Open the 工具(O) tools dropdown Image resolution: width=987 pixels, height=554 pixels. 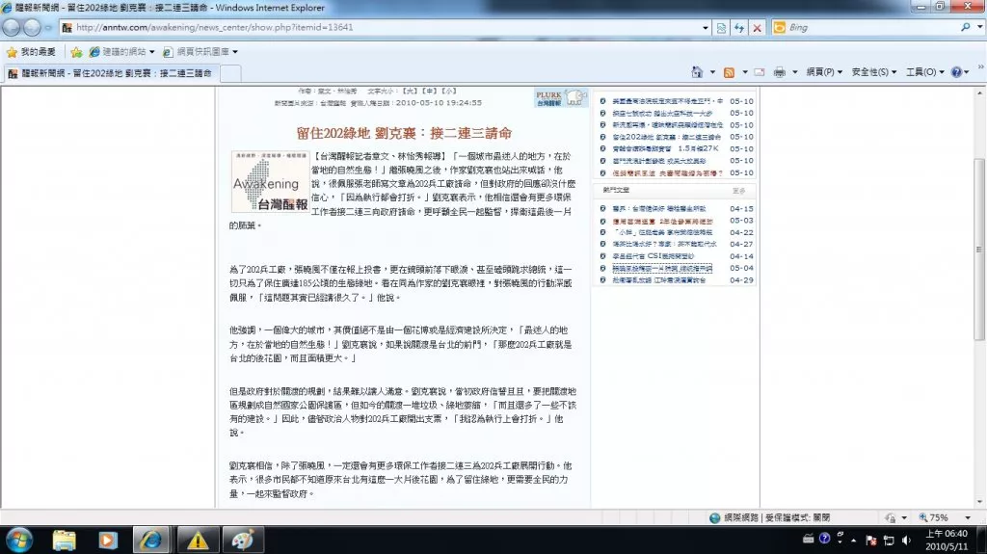(x=925, y=72)
